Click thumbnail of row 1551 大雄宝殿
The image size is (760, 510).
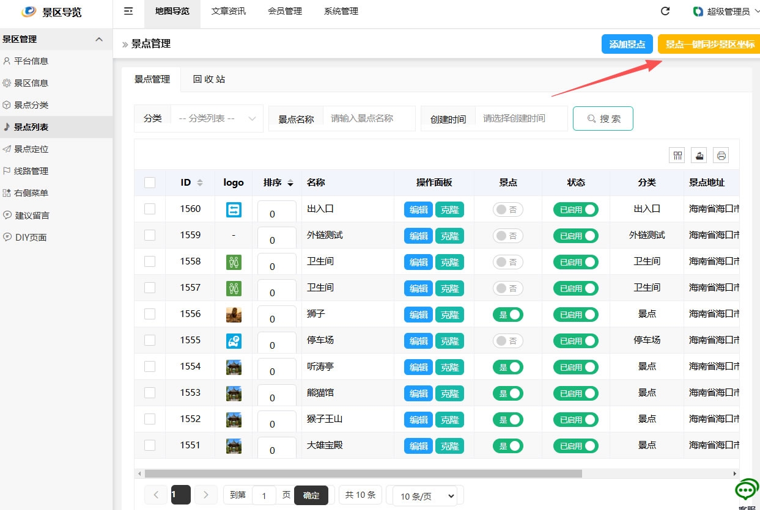[234, 446]
